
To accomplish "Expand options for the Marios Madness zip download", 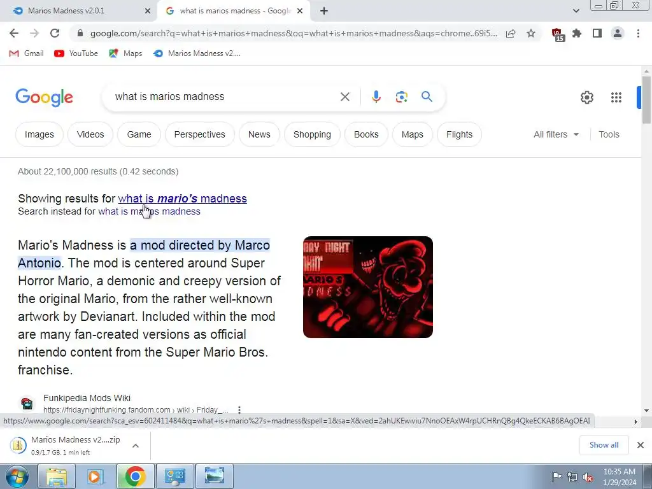I will pyautogui.click(x=136, y=446).
